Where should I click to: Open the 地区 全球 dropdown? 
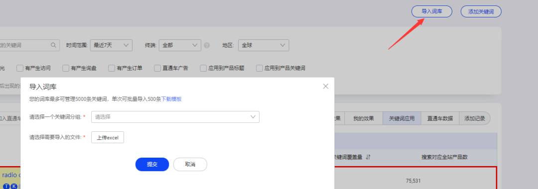264,45
